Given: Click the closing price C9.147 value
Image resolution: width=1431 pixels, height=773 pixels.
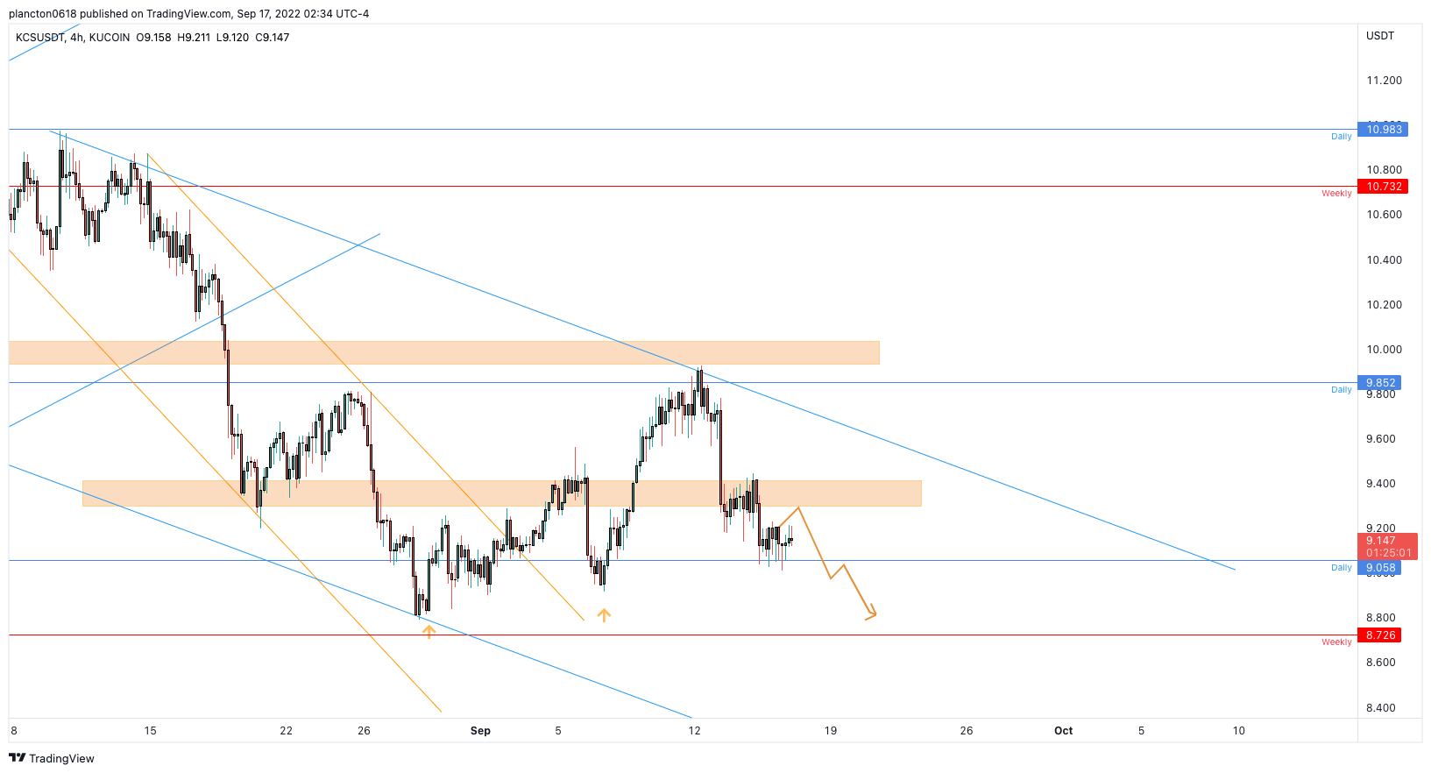Looking at the screenshot, I should click(272, 38).
